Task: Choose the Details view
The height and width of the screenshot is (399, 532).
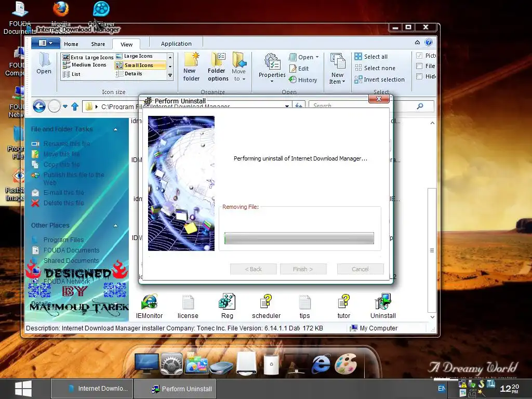Action: (129, 74)
